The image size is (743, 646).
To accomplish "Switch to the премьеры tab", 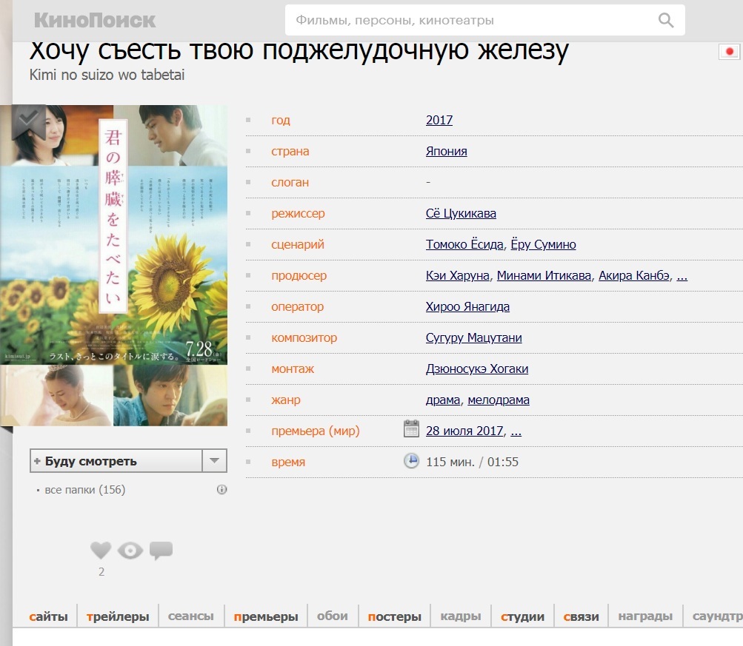I will (266, 616).
